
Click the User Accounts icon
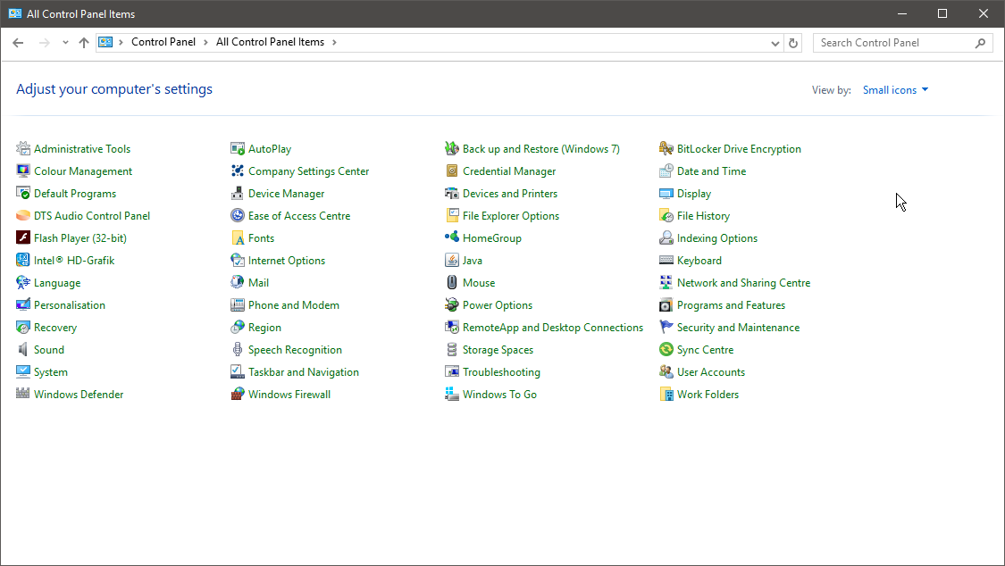tap(666, 372)
